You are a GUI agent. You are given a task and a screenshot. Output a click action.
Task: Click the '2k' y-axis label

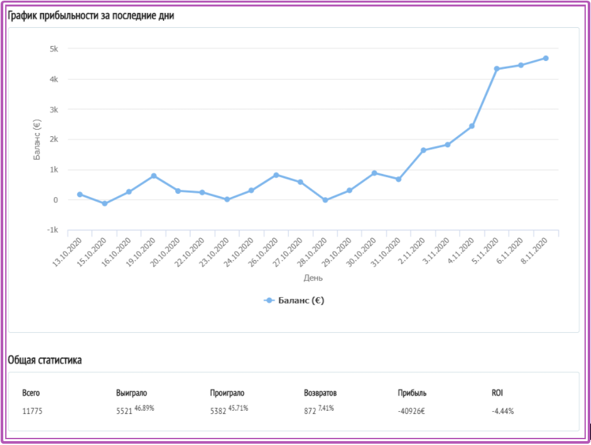tap(54, 139)
